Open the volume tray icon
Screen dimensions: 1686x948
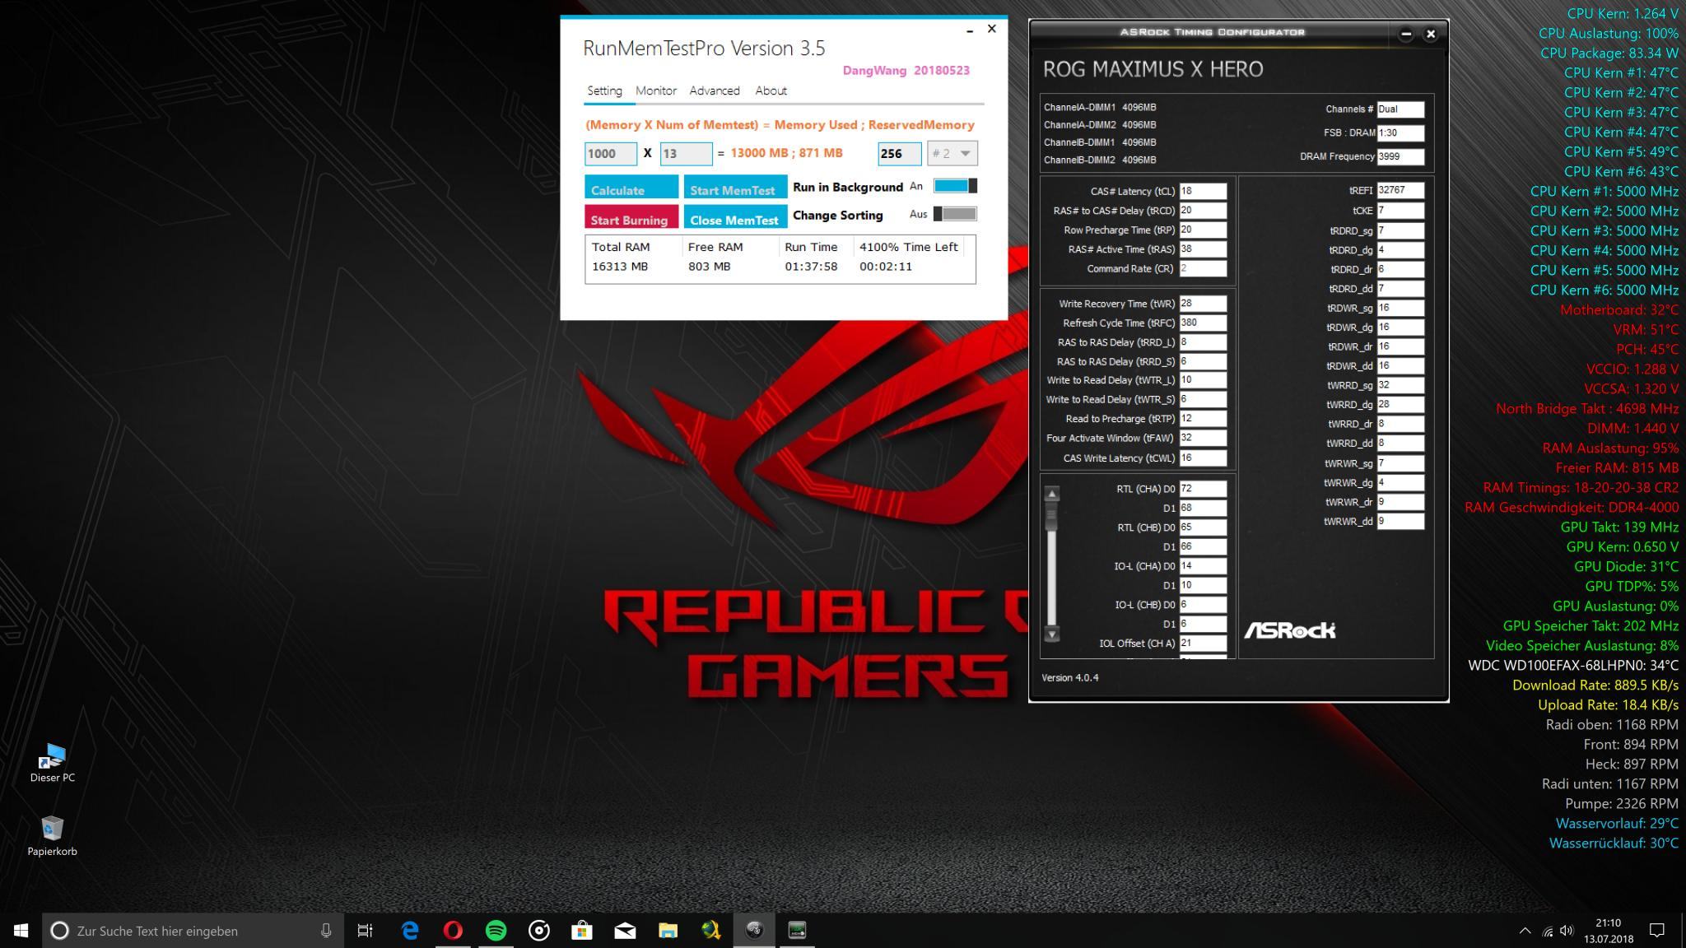1566,931
